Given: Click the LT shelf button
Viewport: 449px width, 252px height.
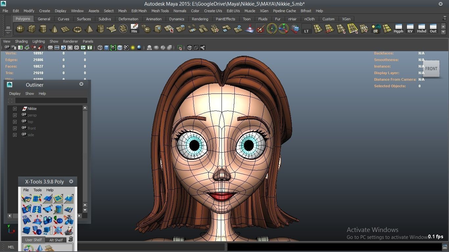Looking at the screenshot, I should click(x=306, y=29).
